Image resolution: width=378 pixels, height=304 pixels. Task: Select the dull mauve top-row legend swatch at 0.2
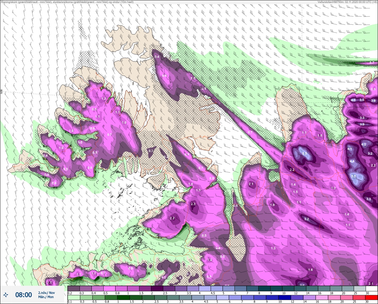[74, 288]
